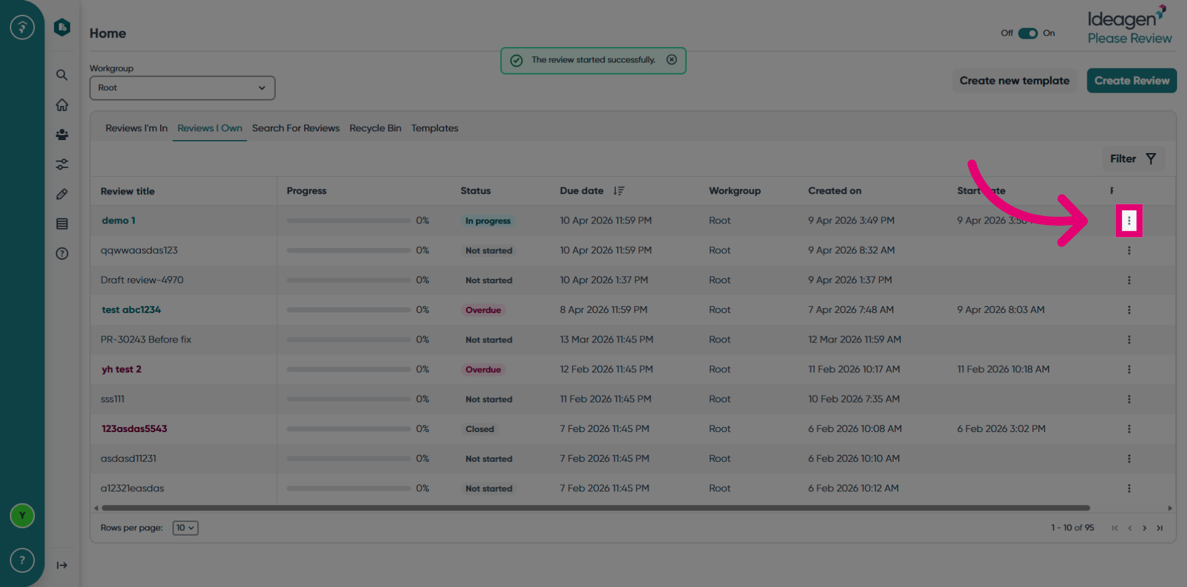The height and width of the screenshot is (587, 1187).
Task: Click the In progress status badge
Action: (488, 221)
